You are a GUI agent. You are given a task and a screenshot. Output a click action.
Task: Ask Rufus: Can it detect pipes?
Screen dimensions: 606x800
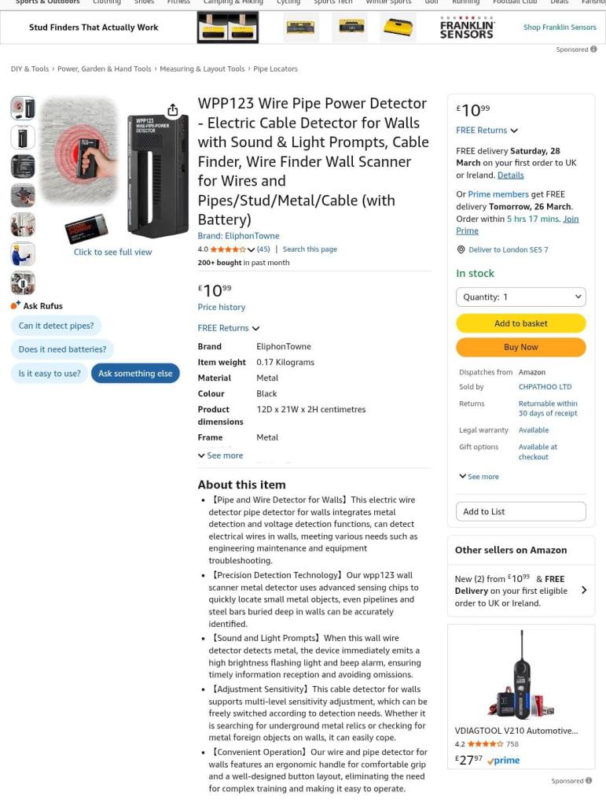56,326
